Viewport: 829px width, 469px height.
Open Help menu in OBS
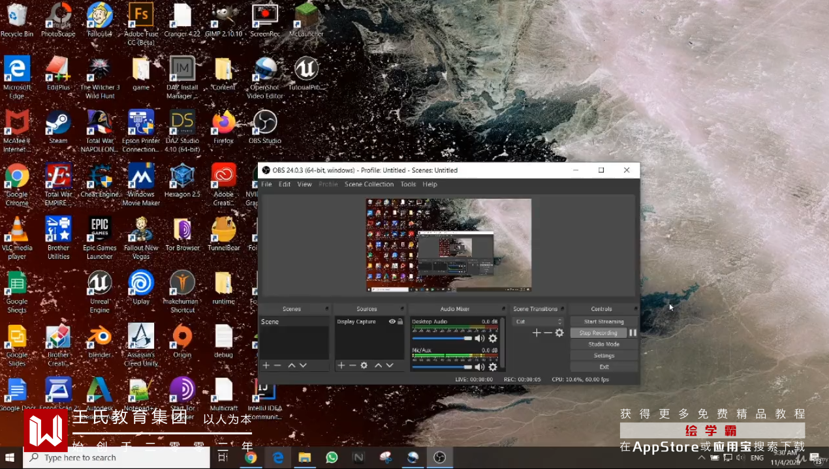(430, 185)
